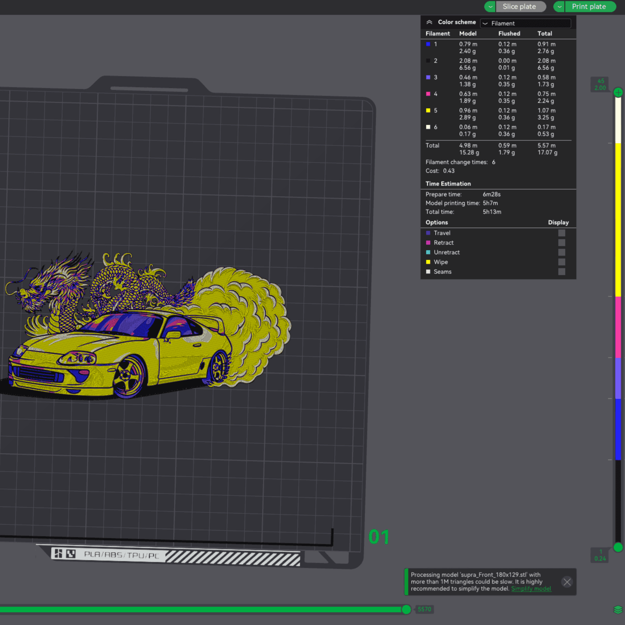Enable Seams display checkbox
The width and height of the screenshot is (625, 625).
coord(561,272)
